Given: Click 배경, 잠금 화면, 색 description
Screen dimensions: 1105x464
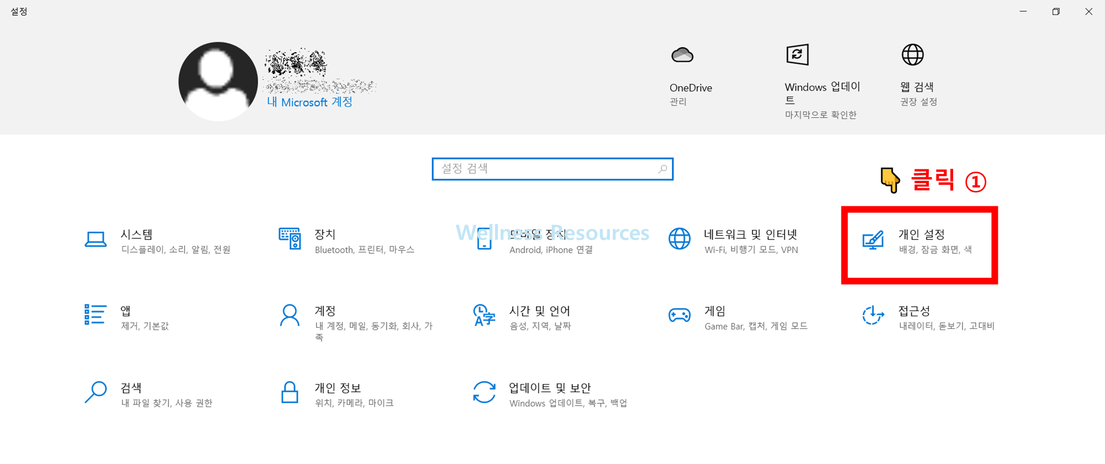Looking at the screenshot, I should point(935,250).
